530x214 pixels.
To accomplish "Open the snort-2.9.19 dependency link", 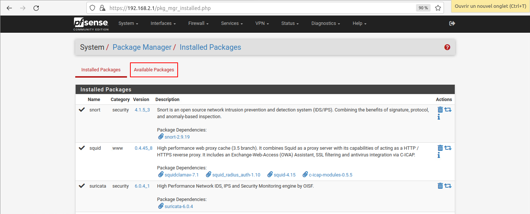I will coord(177,137).
